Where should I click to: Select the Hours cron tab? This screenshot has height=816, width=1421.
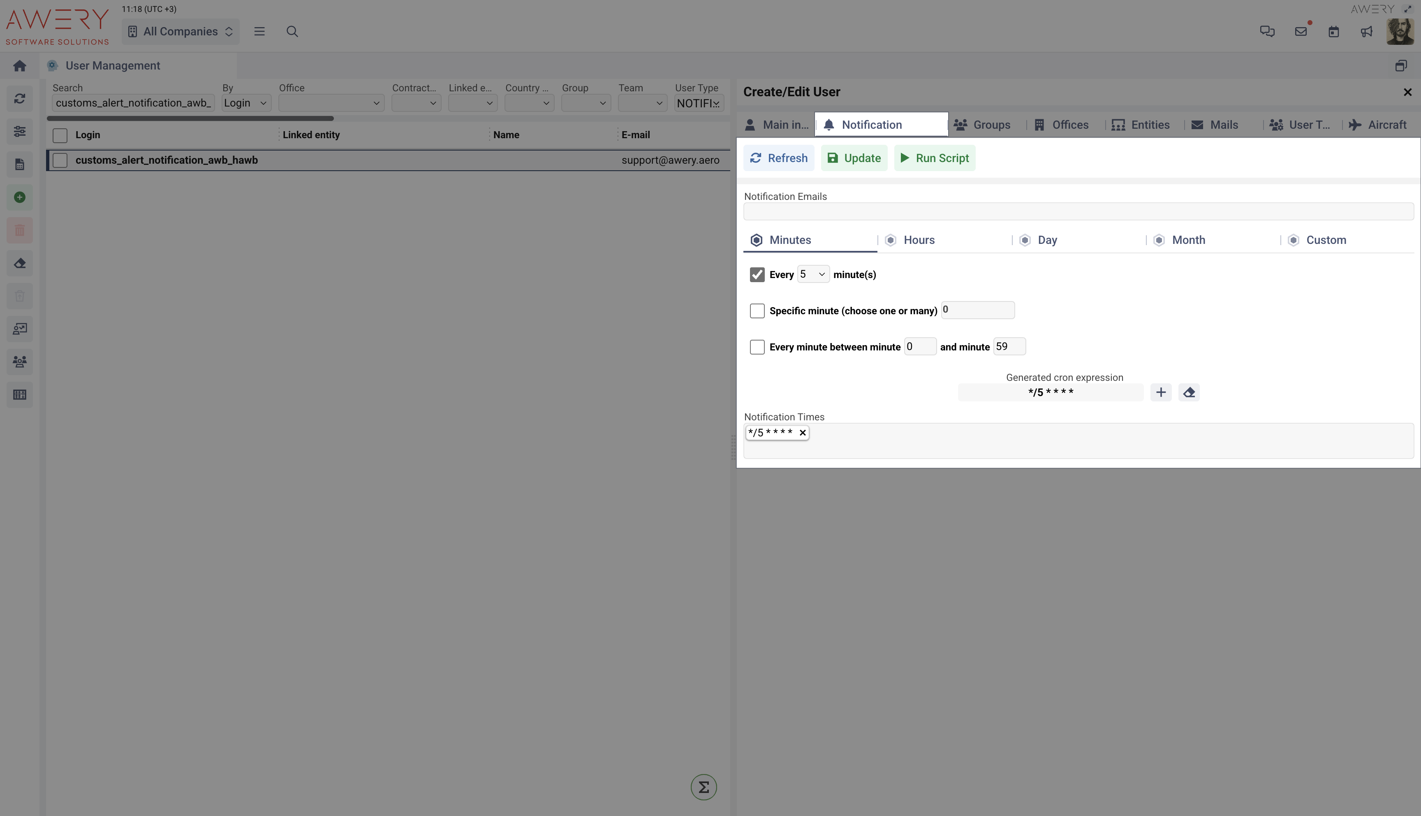coord(919,240)
